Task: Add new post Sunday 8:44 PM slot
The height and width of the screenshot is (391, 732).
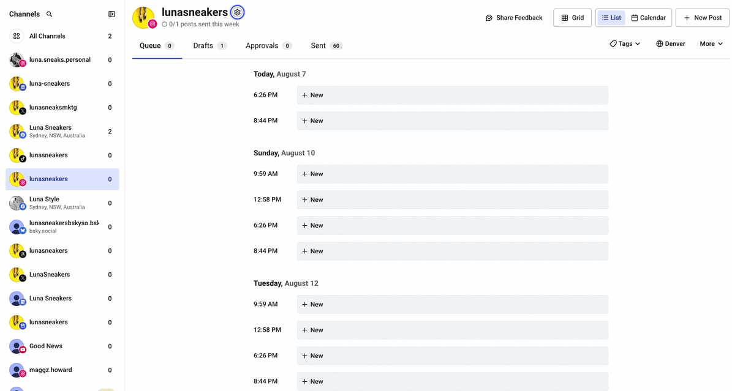Action: 452,251
